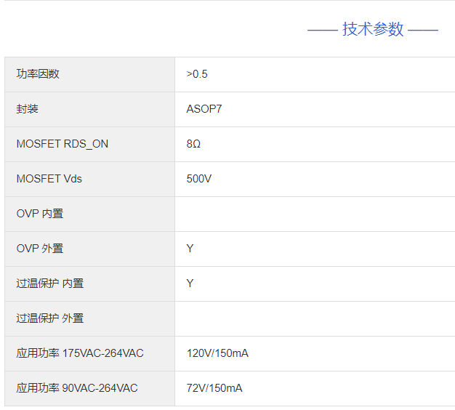Select the 应用功率 175VAC-264VAC label
455x410 pixels.
point(80,353)
